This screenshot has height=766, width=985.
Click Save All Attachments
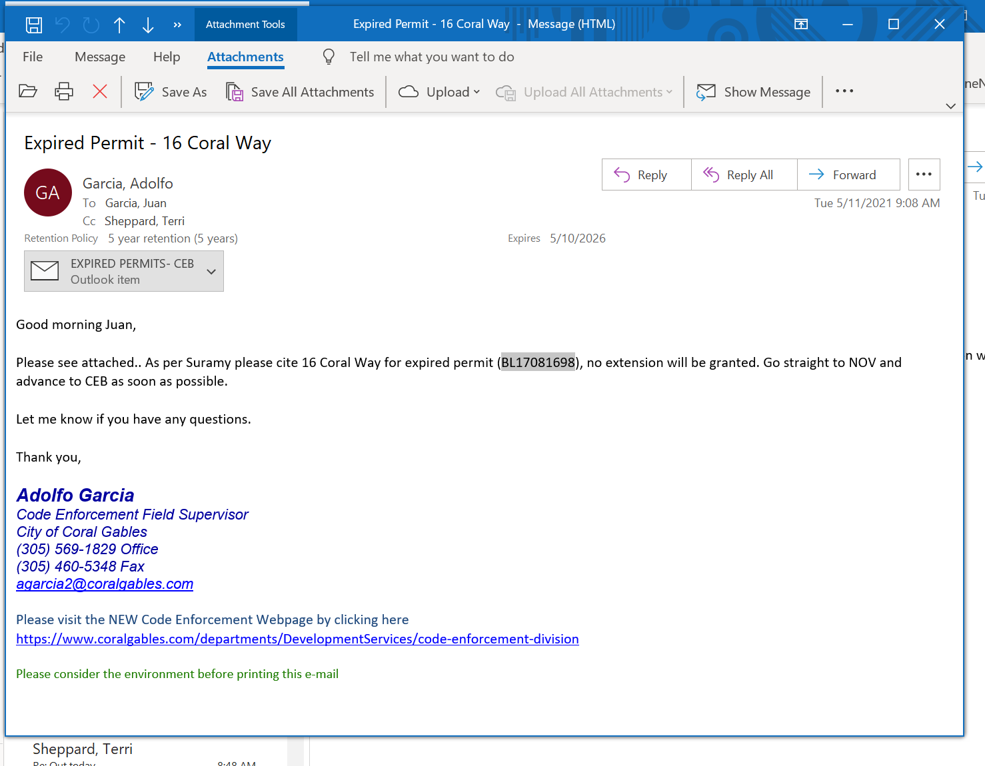point(301,92)
